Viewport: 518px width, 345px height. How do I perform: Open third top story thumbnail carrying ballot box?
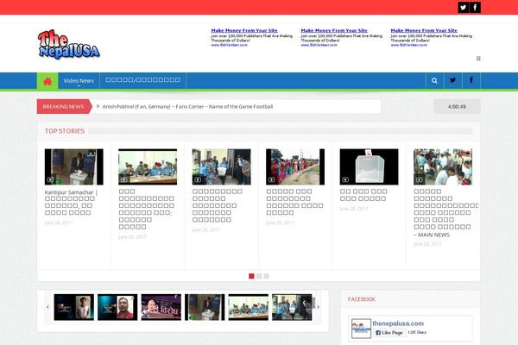coord(221,166)
